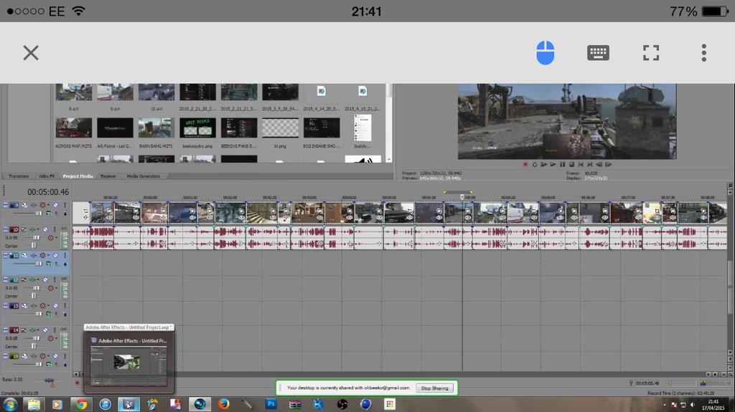Select BARN BANG.M2TS media thumbnail
735x412 pixels.
156,128
